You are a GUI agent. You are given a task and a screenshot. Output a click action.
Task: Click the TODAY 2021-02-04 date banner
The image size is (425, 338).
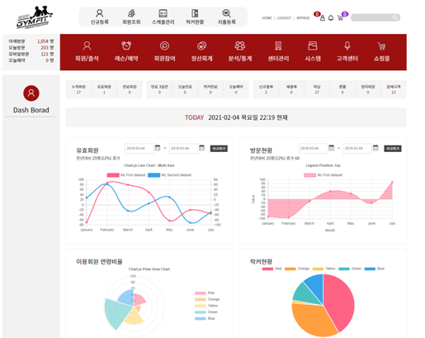click(236, 117)
